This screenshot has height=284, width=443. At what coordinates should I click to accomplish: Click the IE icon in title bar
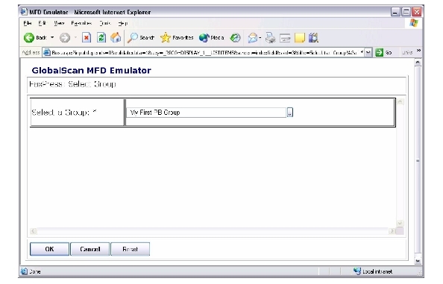point(24,12)
